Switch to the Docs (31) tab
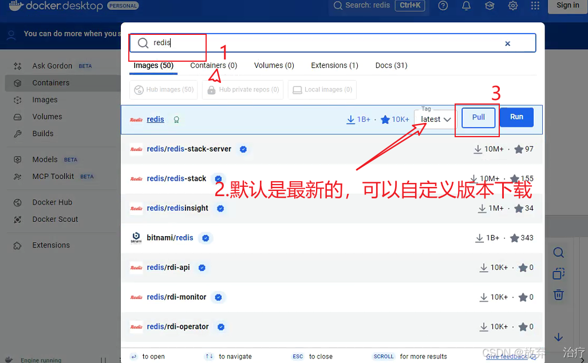This screenshot has height=363, width=588. click(391, 66)
